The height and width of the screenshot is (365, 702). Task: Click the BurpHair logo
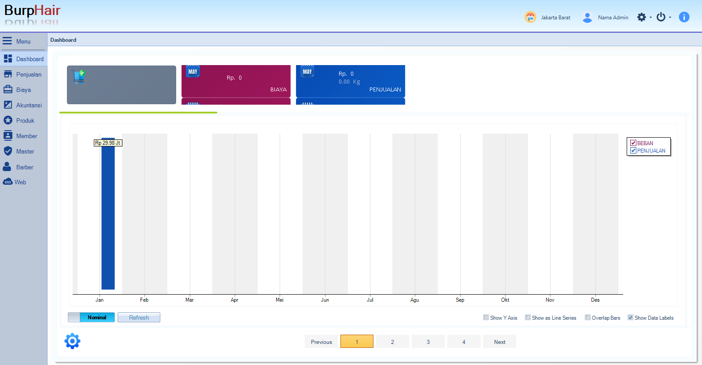pos(32,11)
